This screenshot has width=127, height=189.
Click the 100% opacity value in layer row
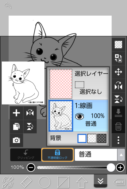point(98,116)
